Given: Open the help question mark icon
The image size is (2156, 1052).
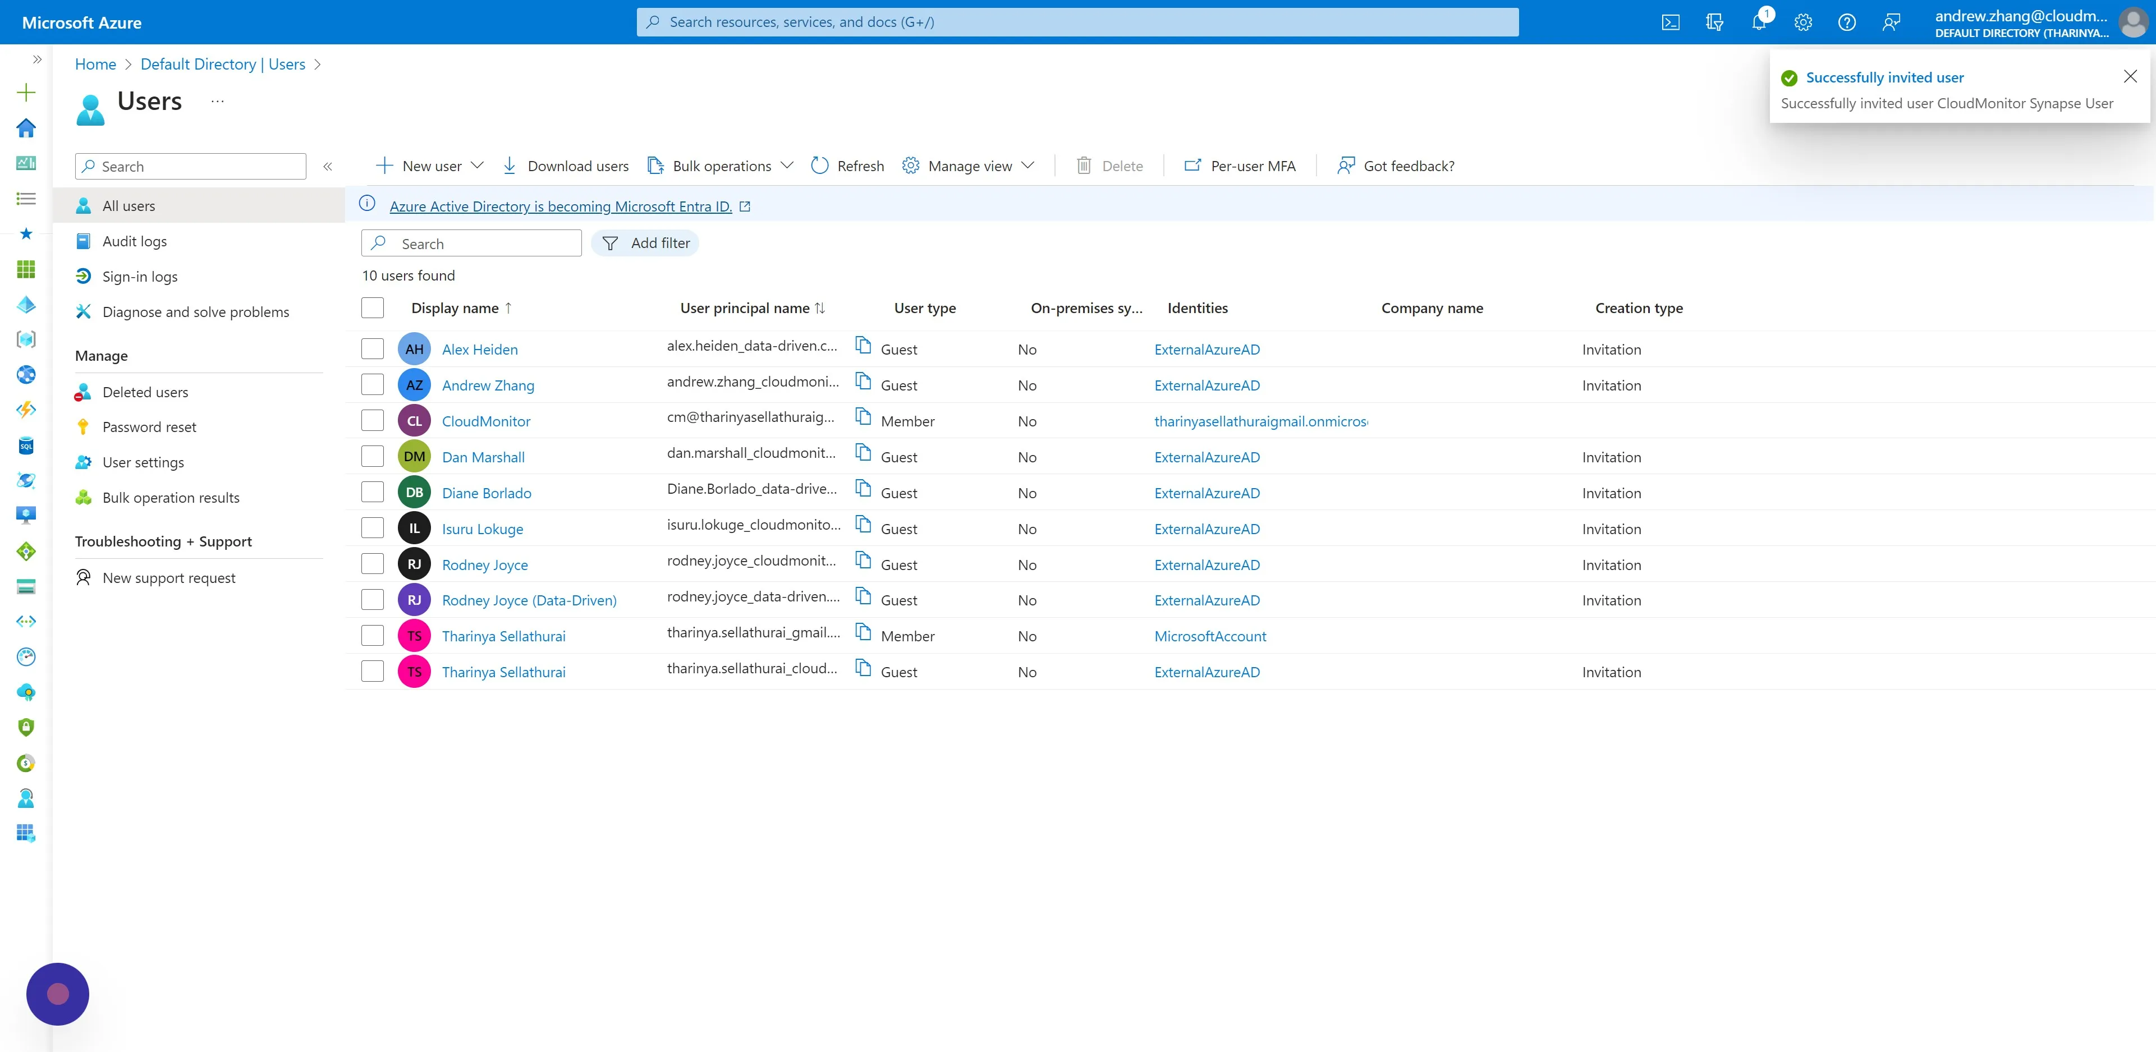Looking at the screenshot, I should click(1847, 22).
